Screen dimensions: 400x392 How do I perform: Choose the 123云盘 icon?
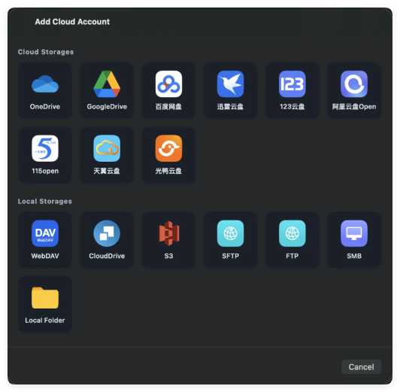[292, 84]
